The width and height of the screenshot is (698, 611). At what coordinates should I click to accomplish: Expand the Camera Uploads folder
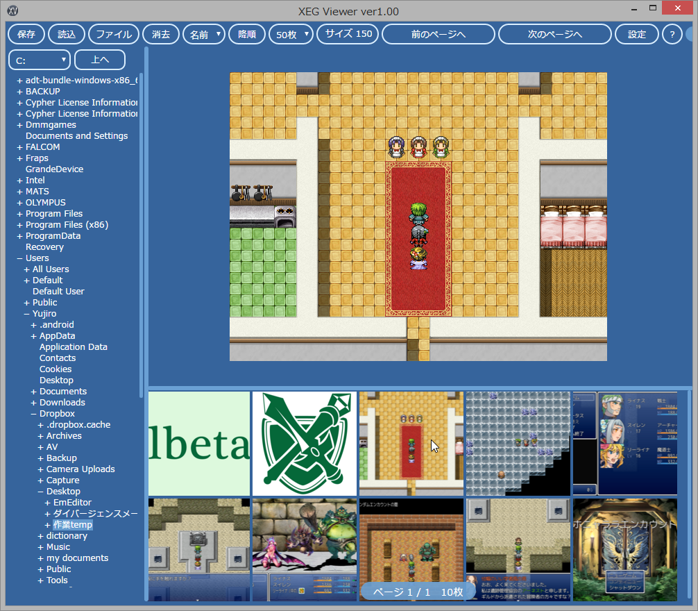(41, 469)
